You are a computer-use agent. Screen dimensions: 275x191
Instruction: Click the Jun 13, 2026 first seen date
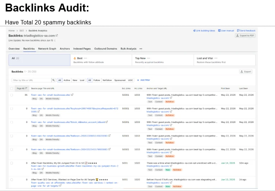(228, 180)
